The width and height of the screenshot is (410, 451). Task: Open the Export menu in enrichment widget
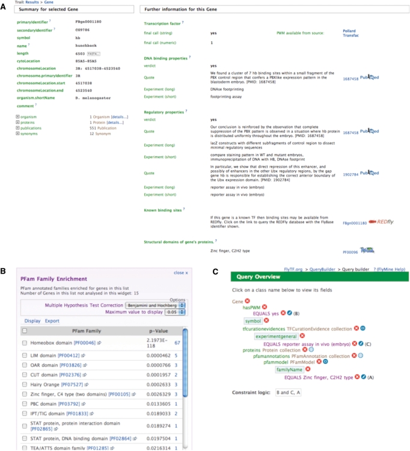[x=52, y=321]
